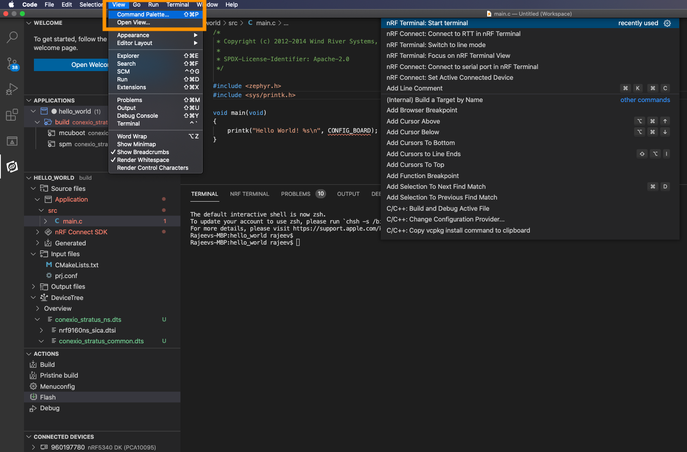Run nRF Terminal: Start terminal command

(x=427, y=23)
